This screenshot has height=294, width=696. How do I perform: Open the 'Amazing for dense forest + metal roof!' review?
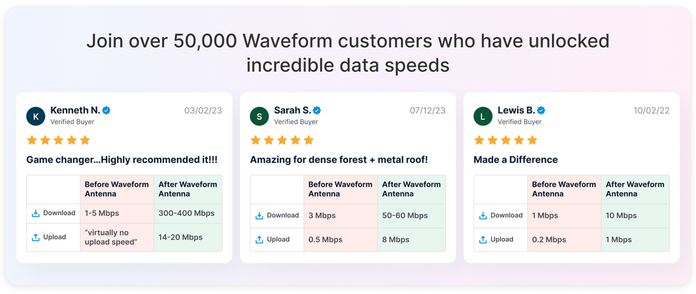(339, 160)
